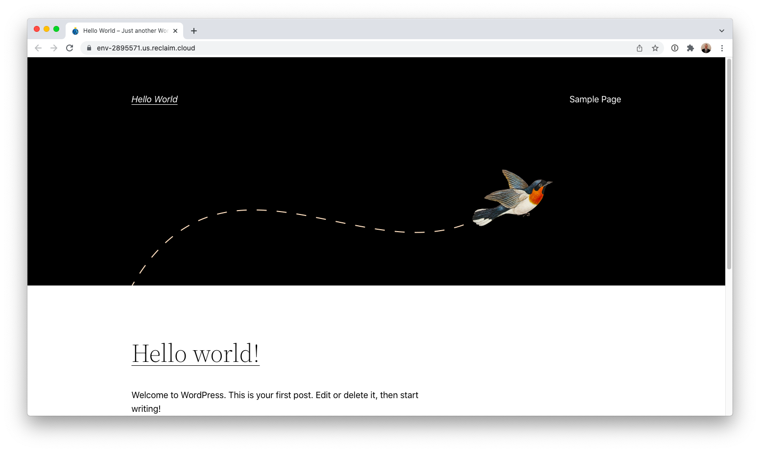Open Chrome's three-dot menu
The height and width of the screenshot is (452, 760).
click(722, 48)
